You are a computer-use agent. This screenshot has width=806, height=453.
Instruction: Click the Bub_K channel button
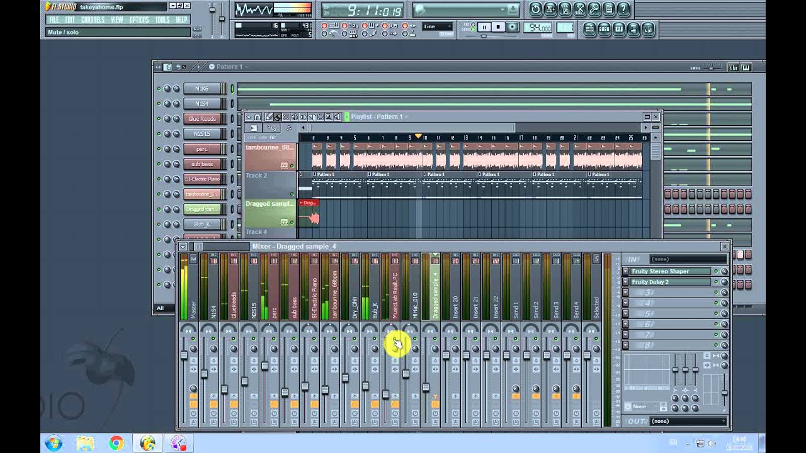[202, 225]
